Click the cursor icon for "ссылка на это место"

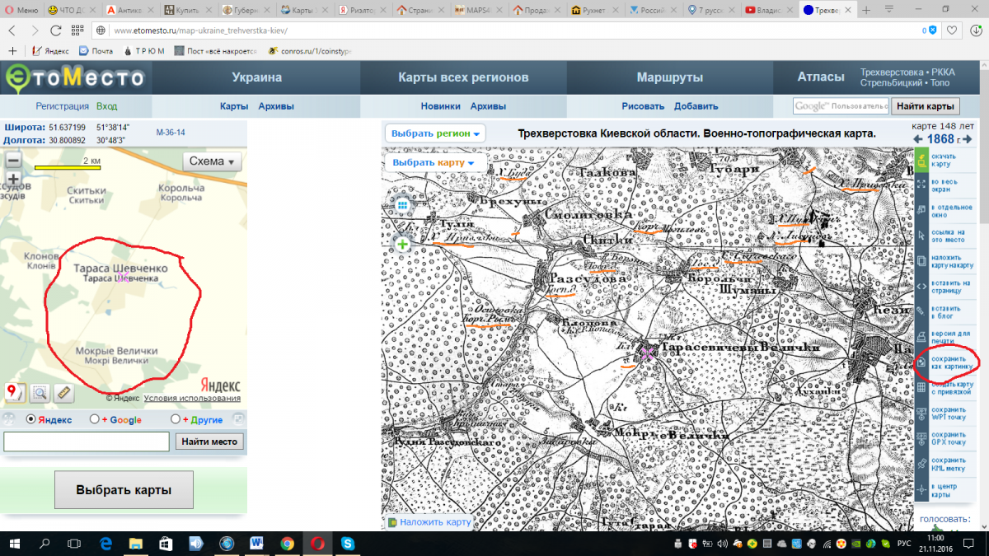(x=921, y=236)
